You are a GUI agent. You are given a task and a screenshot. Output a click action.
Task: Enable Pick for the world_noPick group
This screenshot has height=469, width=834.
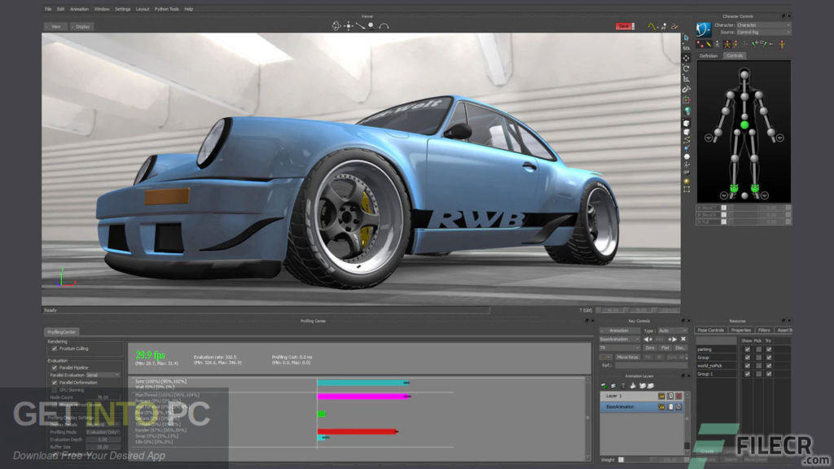(758, 366)
